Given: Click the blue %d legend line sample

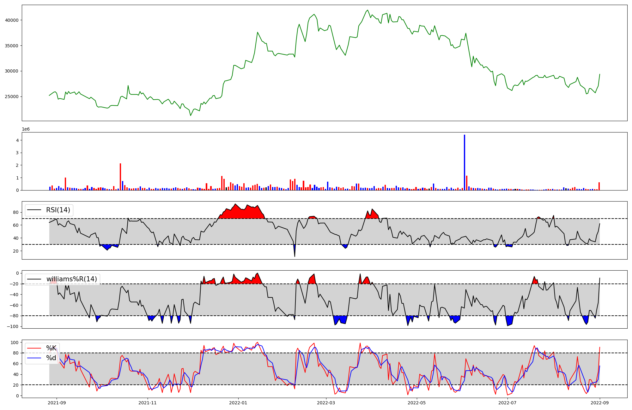Looking at the screenshot, I should (34, 358).
